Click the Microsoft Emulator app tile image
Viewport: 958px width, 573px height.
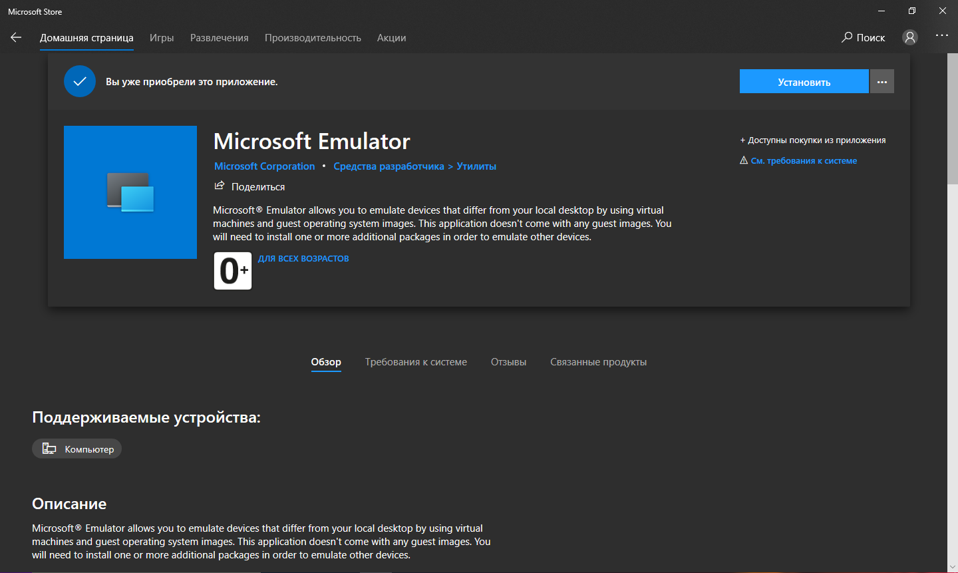tap(130, 192)
